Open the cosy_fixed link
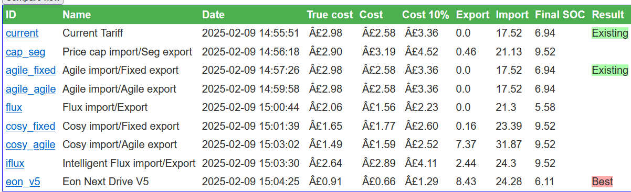 tap(30, 126)
